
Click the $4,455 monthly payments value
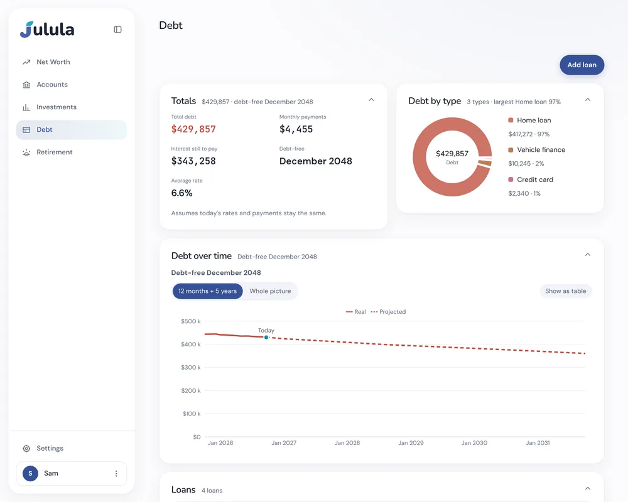pos(296,129)
